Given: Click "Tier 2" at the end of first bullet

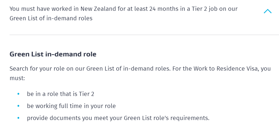Looking at the screenshot, I should pyautogui.click(x=87, y=94).
